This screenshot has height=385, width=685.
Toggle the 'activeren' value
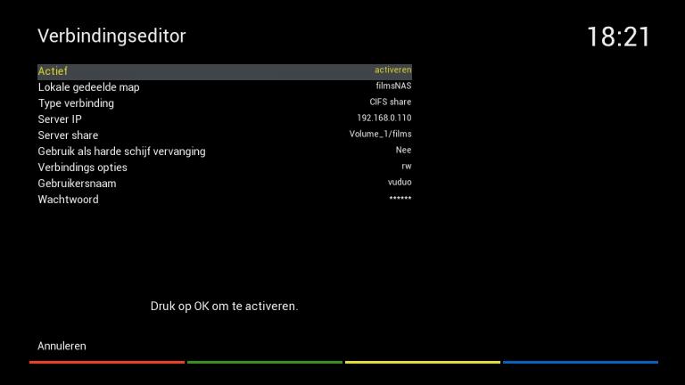tap(392, 70)
